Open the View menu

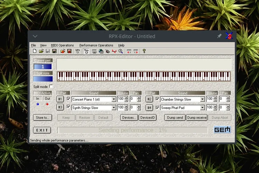click(43, 45)
